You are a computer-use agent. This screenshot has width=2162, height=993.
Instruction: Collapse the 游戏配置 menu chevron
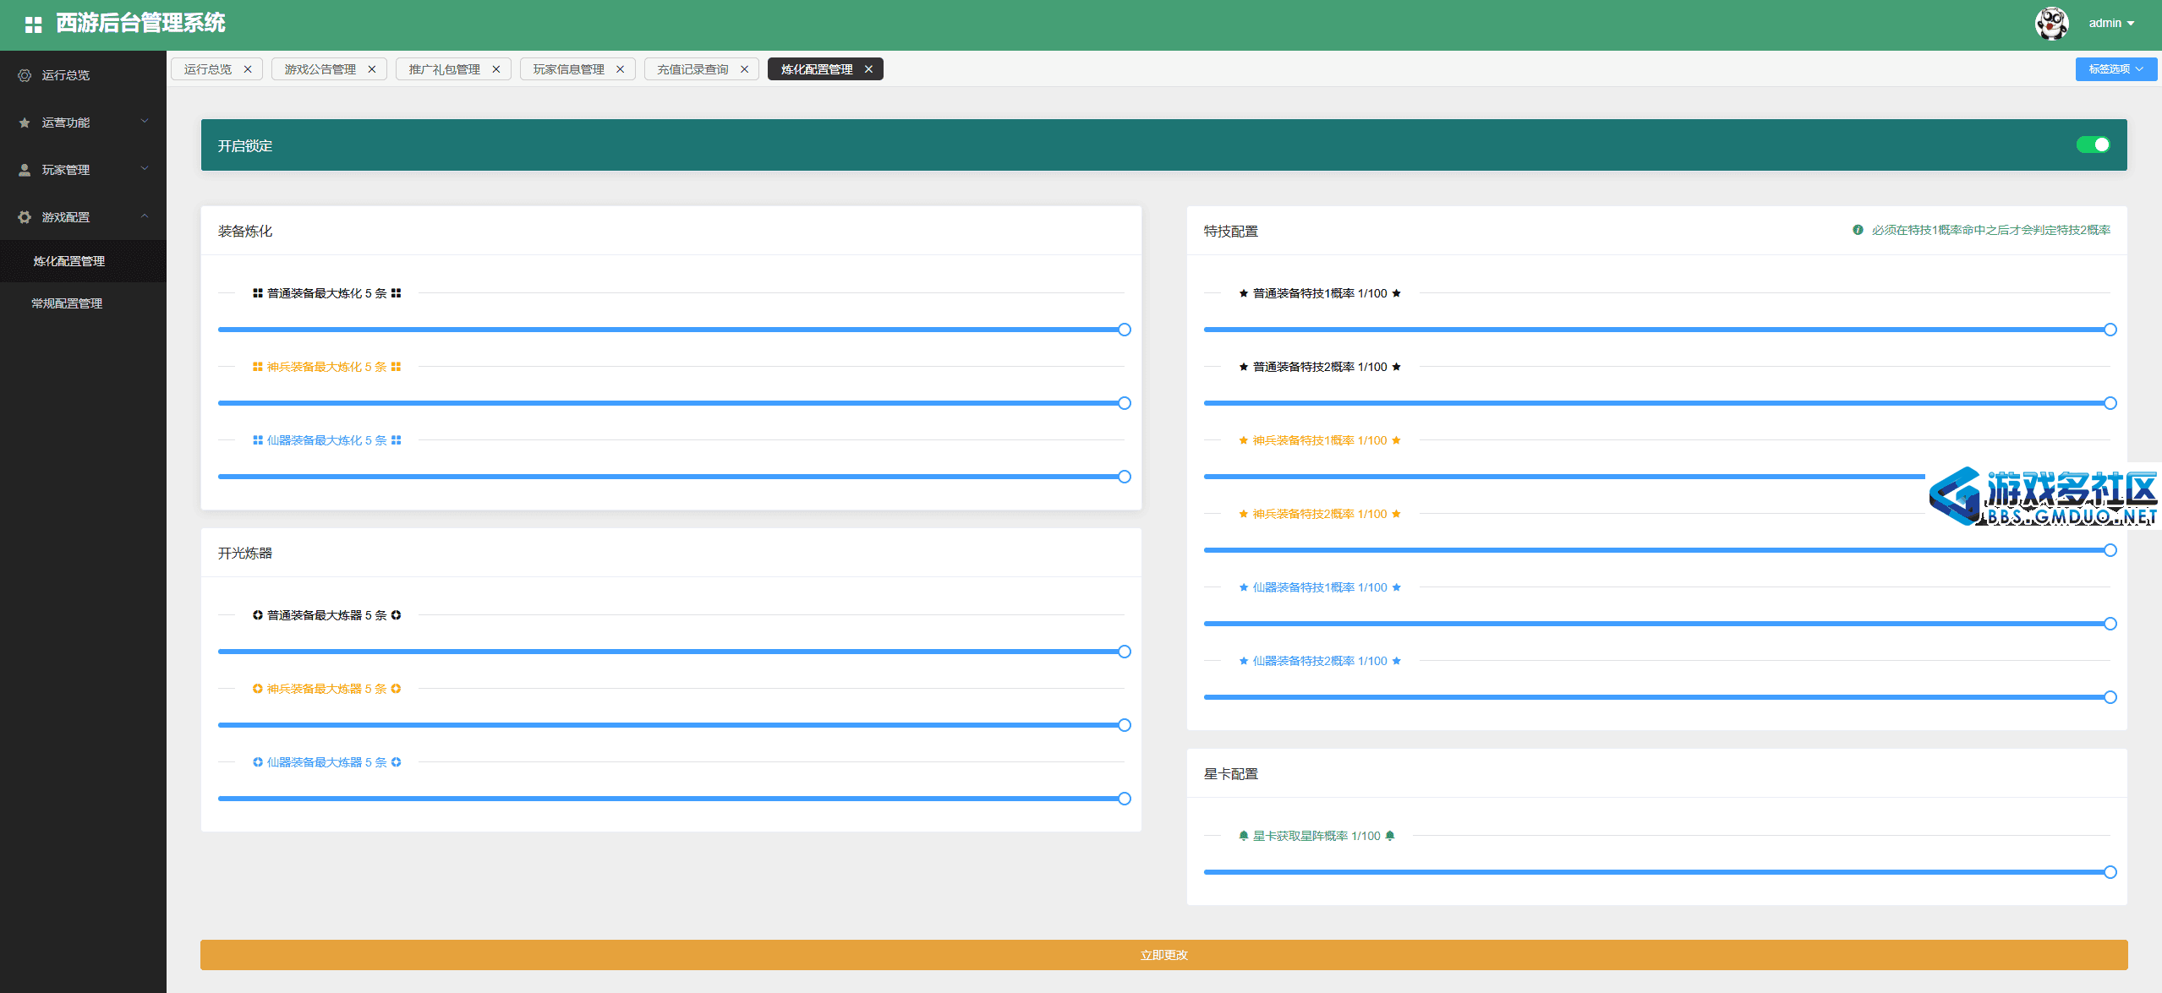[145, 216]
